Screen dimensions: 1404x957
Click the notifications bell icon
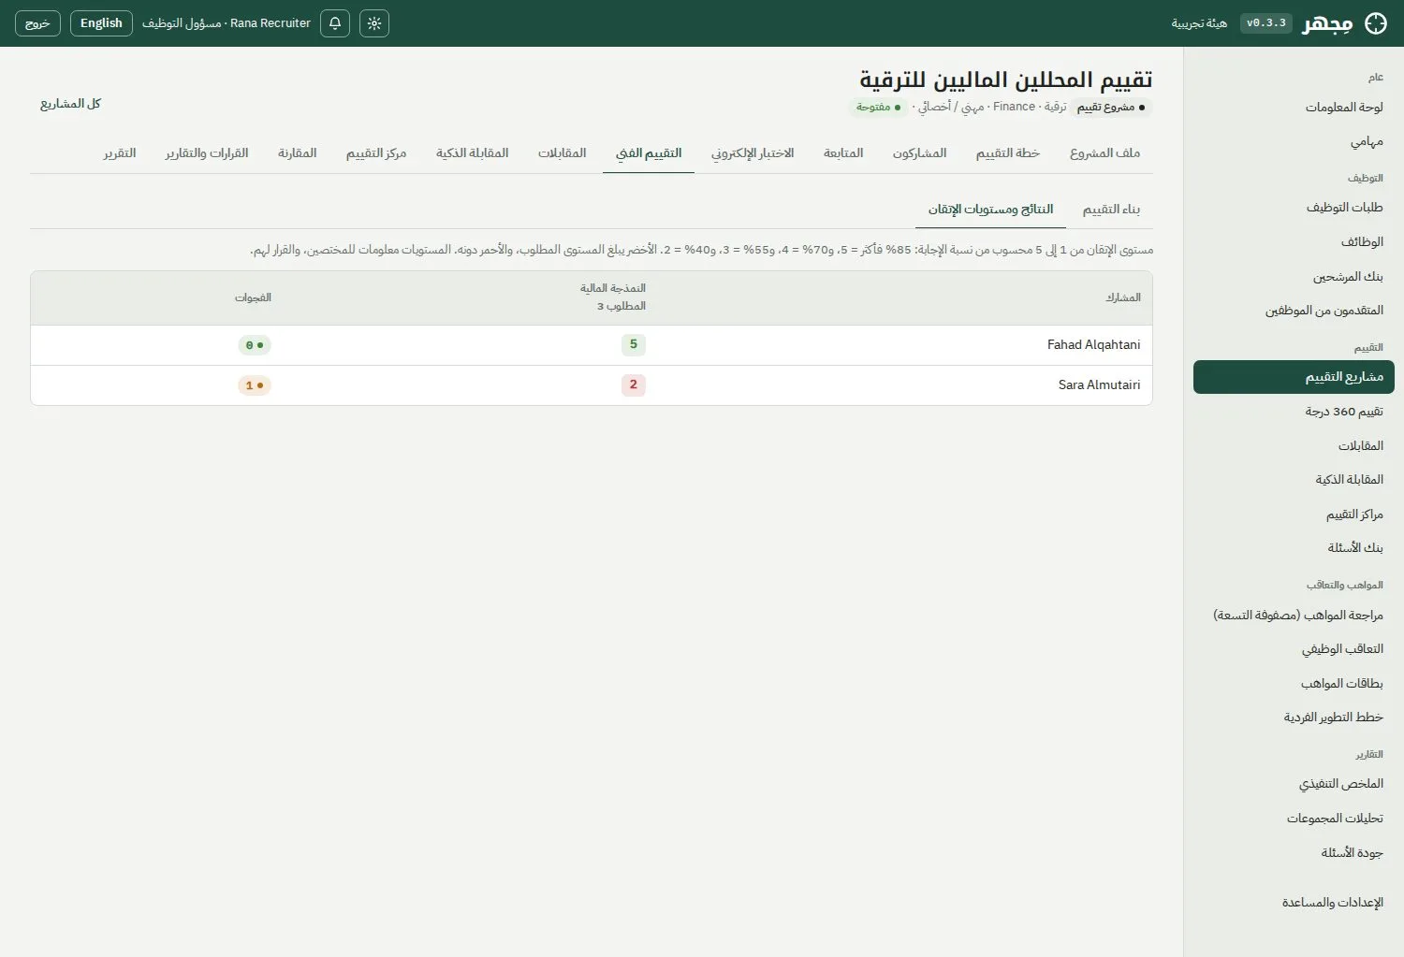(x=335, y=23)
